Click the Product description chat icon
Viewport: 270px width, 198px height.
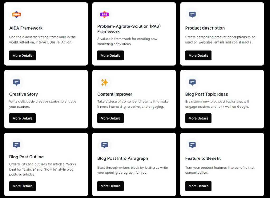(192, 15)
